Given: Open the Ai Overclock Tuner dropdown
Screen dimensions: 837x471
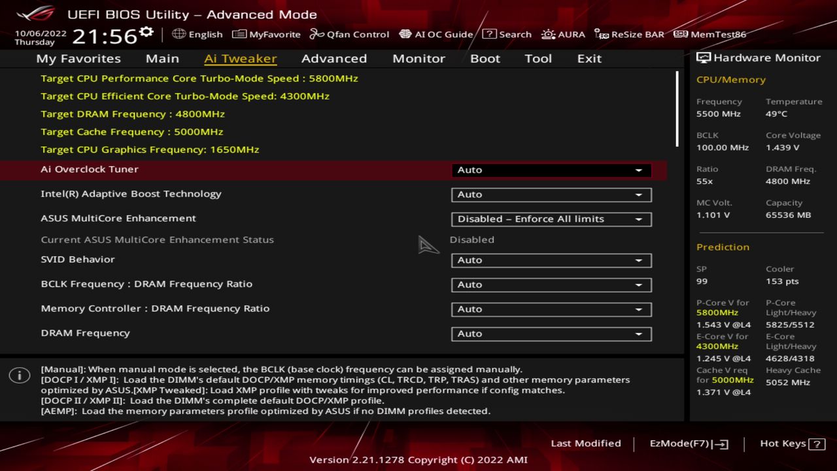Looking at the screenshot, I should point(551,170).
